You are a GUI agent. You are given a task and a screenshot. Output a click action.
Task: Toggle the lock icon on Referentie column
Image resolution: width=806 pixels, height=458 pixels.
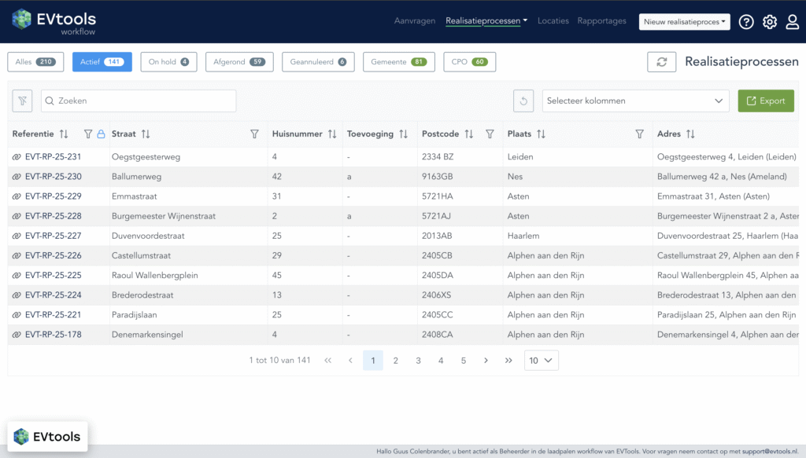pos(101,134)
